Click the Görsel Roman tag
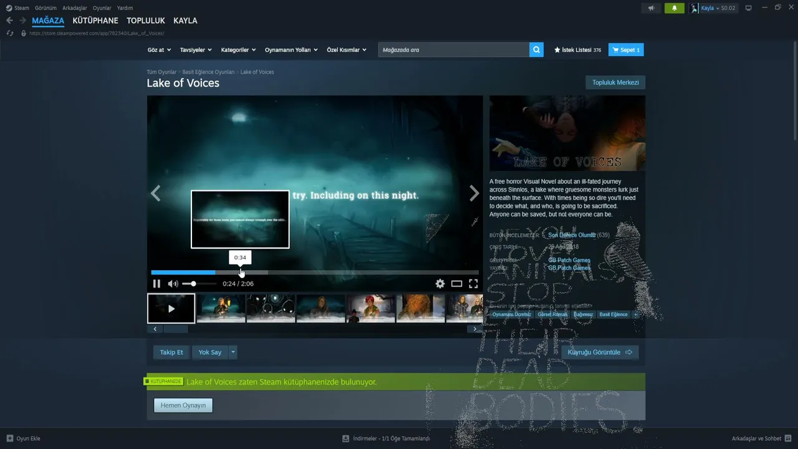 [x=552, y=314]
